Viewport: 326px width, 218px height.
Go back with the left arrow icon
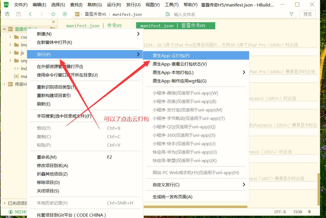(30, 14)
